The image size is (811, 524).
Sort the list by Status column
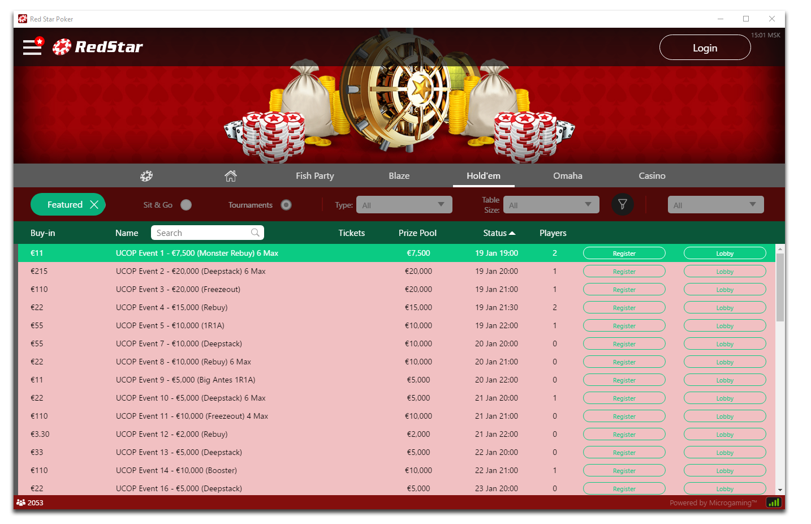499,233
